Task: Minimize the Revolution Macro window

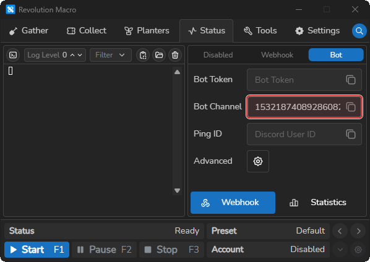Action: [299, 9]
